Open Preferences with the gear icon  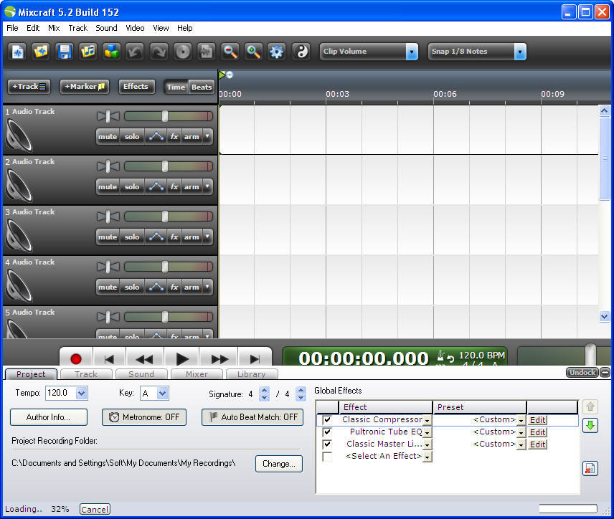point(276,52)
